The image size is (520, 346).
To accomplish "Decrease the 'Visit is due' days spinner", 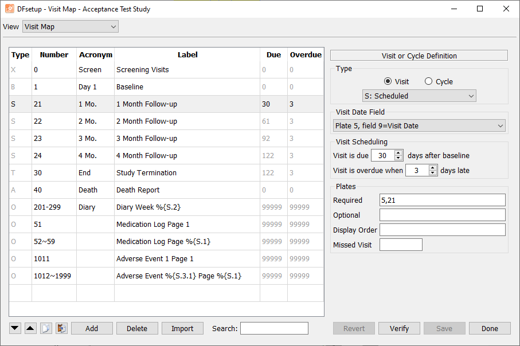I will [x=398, y=158].
